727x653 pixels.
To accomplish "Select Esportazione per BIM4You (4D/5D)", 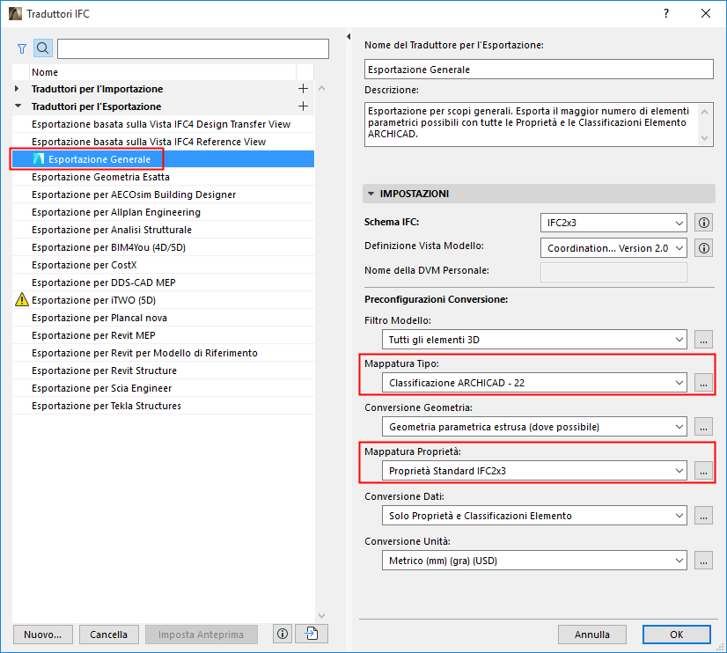I will pyautogui.click(x=163, y=247).
